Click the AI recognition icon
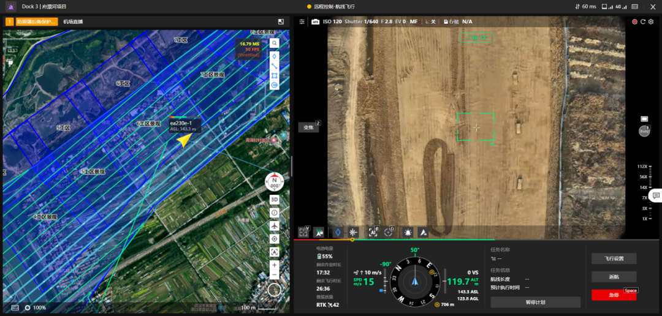The image size is (662, 316). [x=372, y=232]
